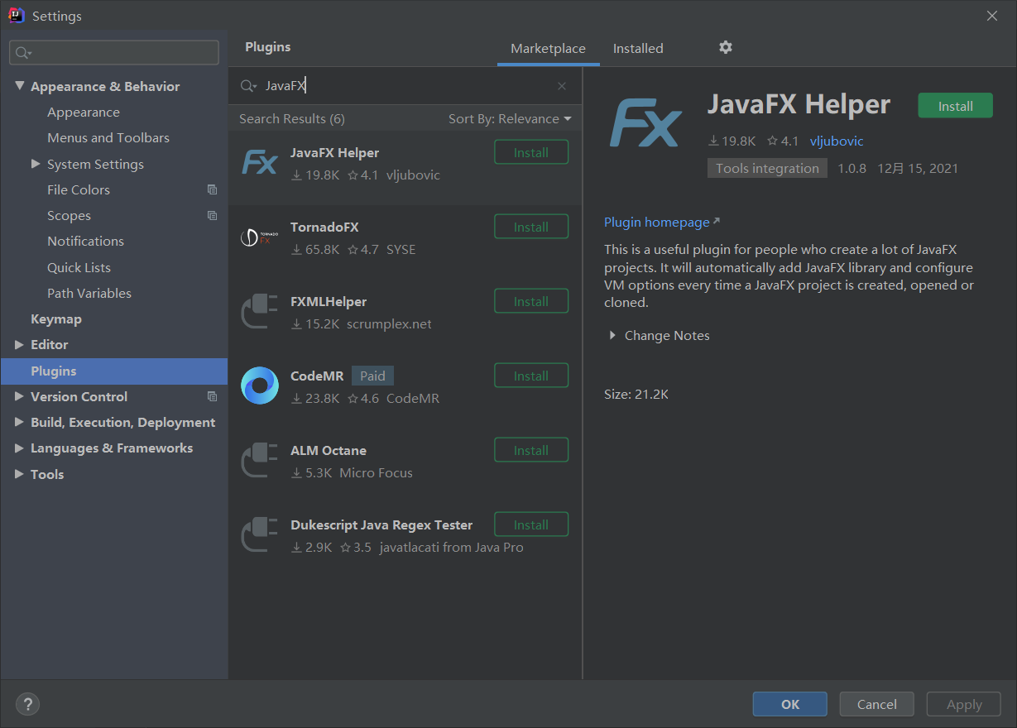Click the green Install button in details pane
This screenshot has height=728, width=1017.
(x=955, y=106)
